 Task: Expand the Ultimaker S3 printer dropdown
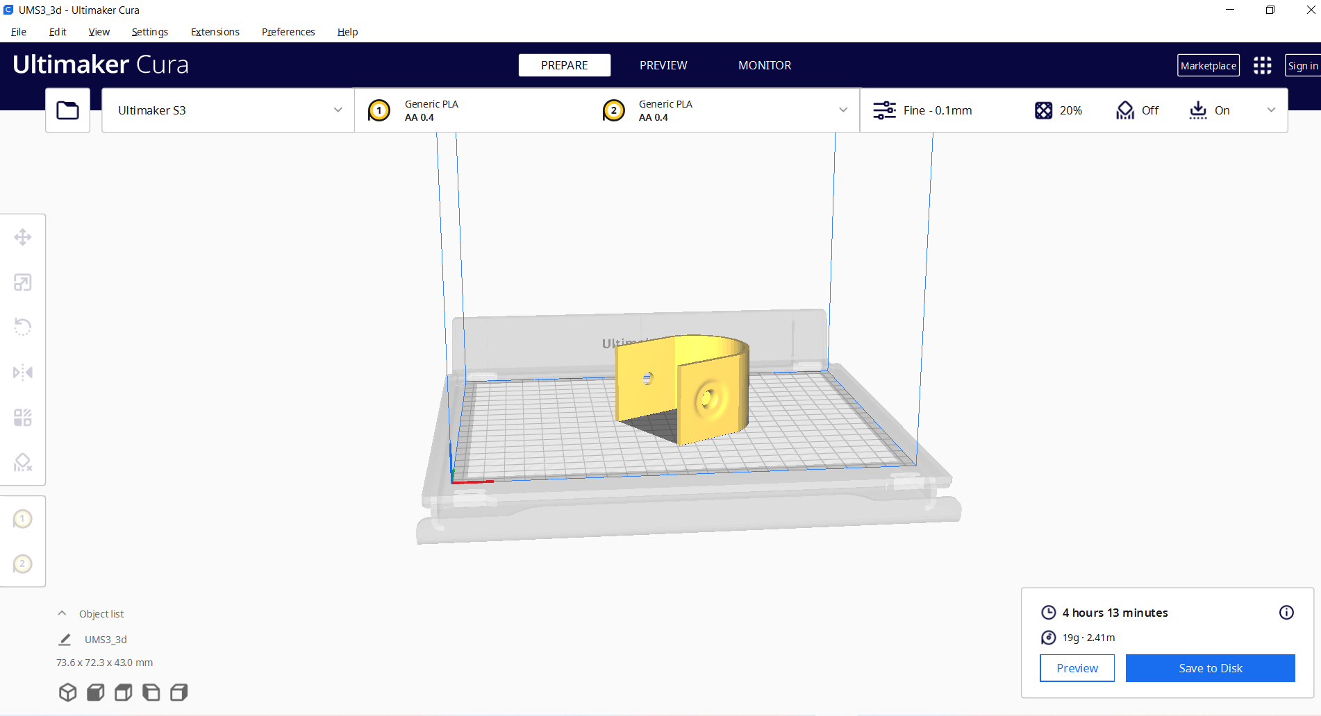(338, 110)
